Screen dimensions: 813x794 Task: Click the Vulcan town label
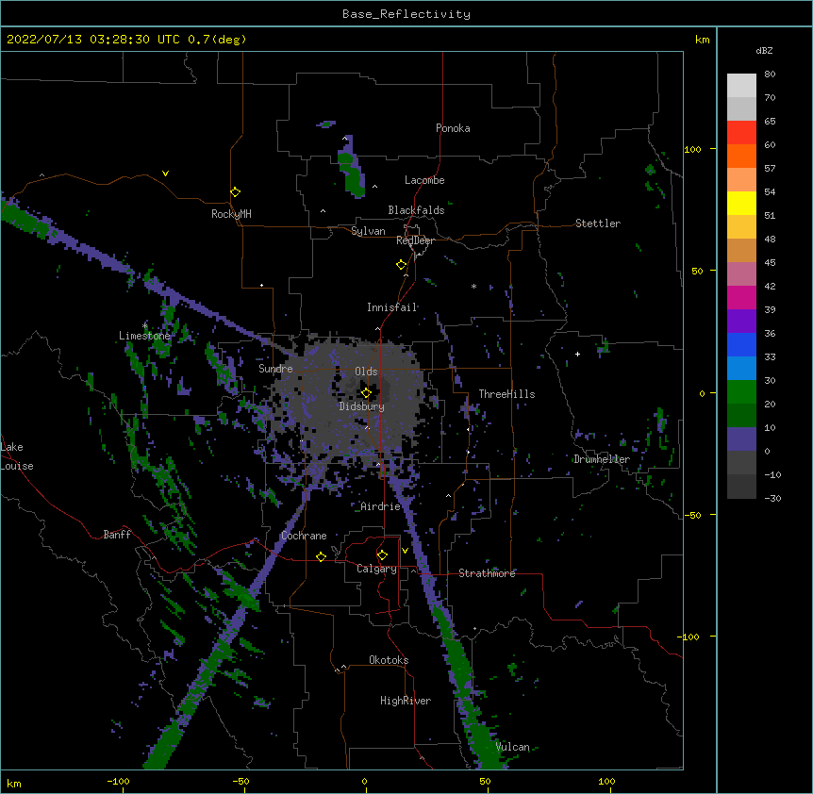point(512,747)
